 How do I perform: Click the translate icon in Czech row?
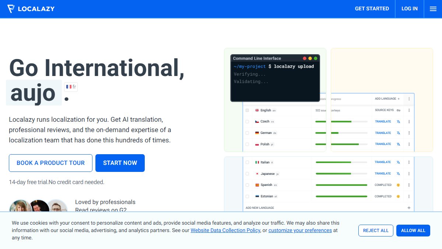coord(398,122)
